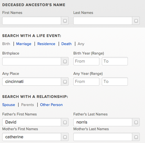Check the exact-match box beside Last Names
The width and height of the screenshot is (145, 143).
[x=136, y=21]
